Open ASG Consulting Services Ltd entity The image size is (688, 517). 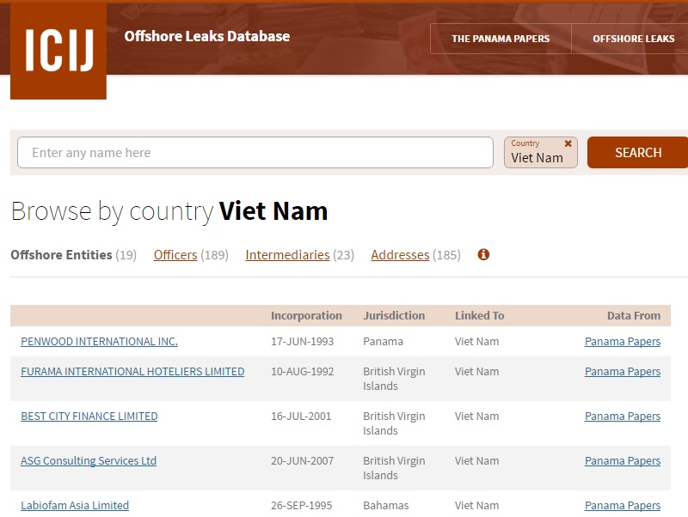[x=89, y=461]
